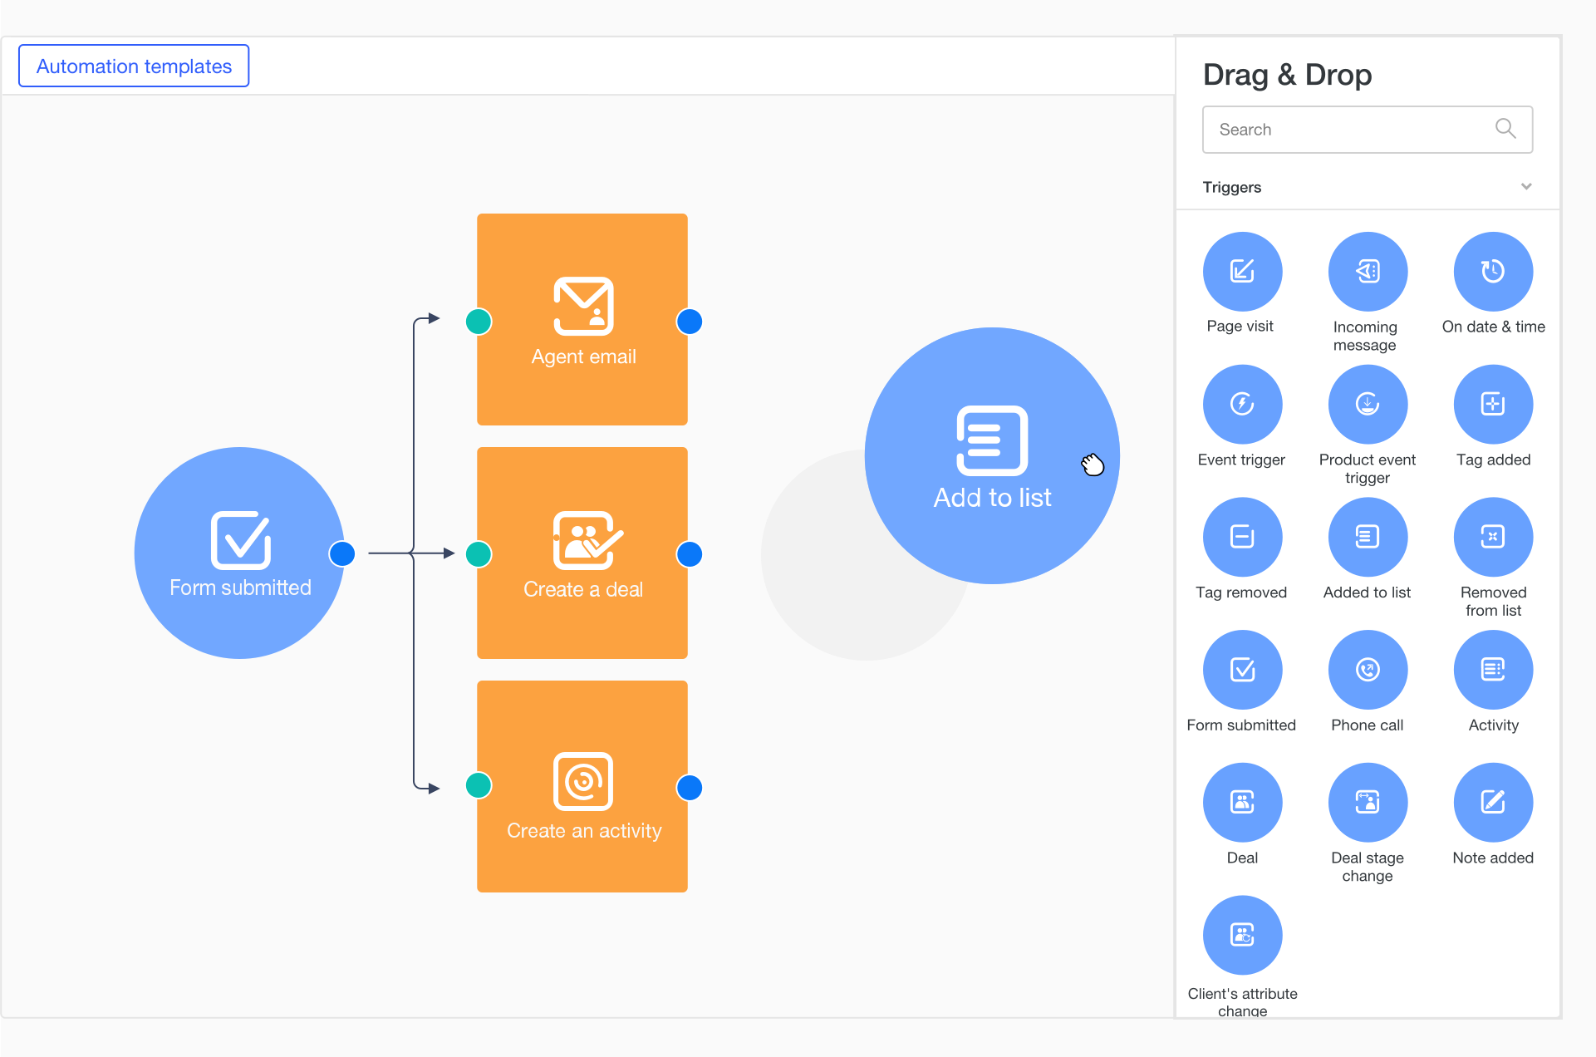The height and width of the screenshot is (1057, 1596).
Task: Select the Agent email action node
Action: (x=582, y=320)
